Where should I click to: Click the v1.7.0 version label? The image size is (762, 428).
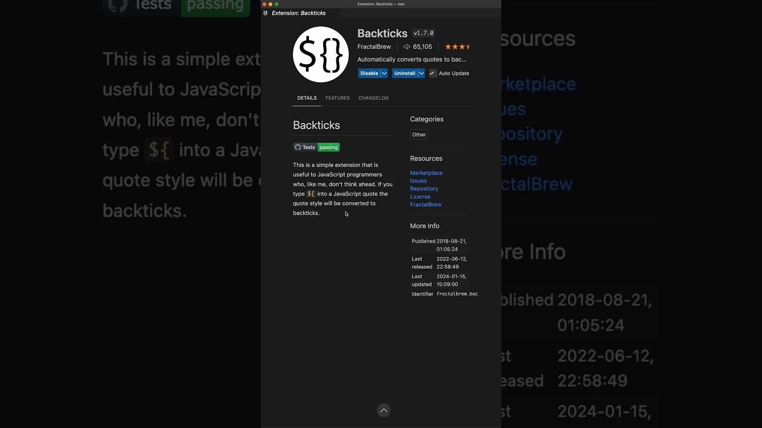(424, 33)
